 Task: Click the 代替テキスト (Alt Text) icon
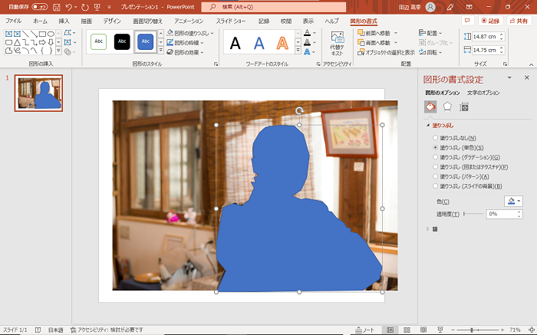click(x=337, y=41)
